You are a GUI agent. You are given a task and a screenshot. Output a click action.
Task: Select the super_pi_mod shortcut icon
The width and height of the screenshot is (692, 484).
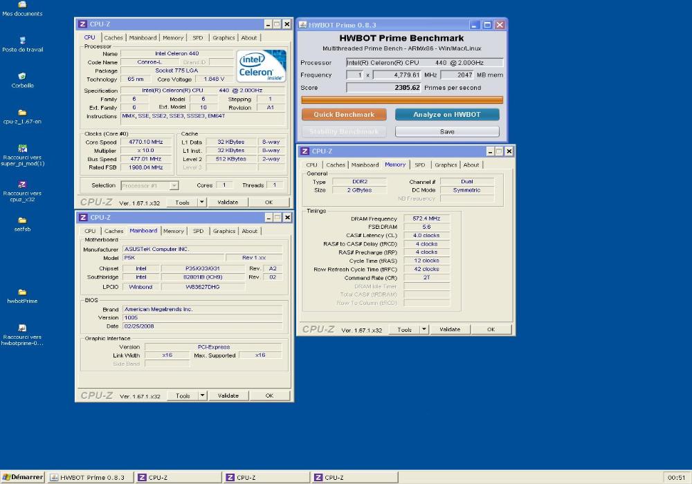coord(22,149)
